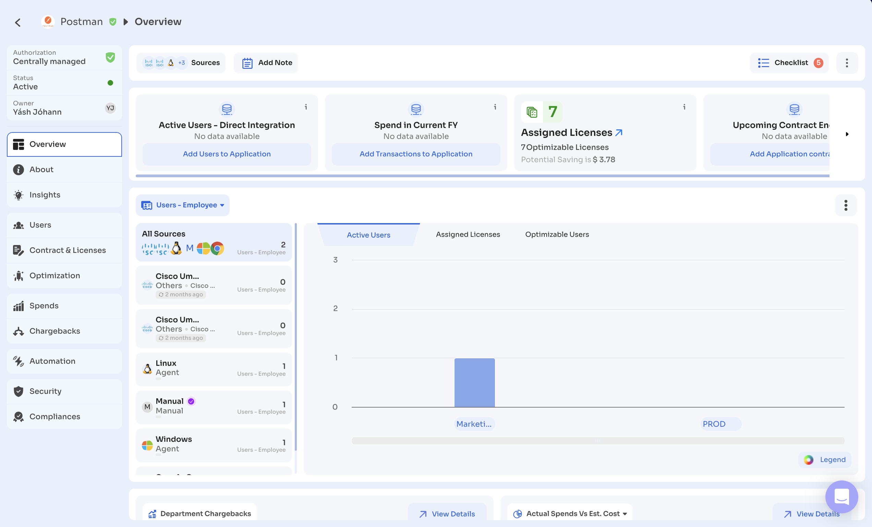The height and width of the screenshot is (527, 872).
Task: Open the Overview sidebar item
Action: 64,144
